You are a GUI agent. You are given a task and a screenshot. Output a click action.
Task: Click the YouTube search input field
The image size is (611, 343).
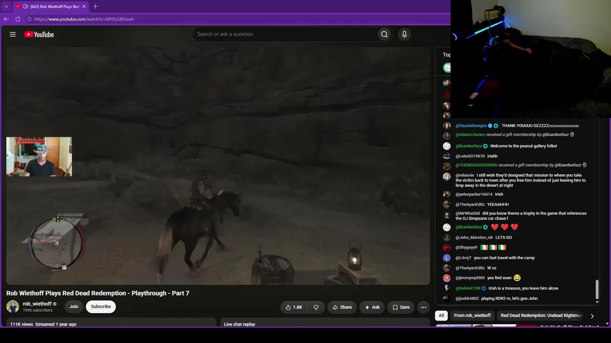[x=285, y=34]
